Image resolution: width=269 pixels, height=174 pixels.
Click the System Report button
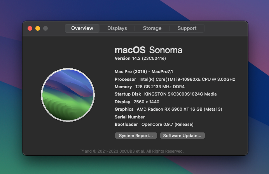click(136, 136)
